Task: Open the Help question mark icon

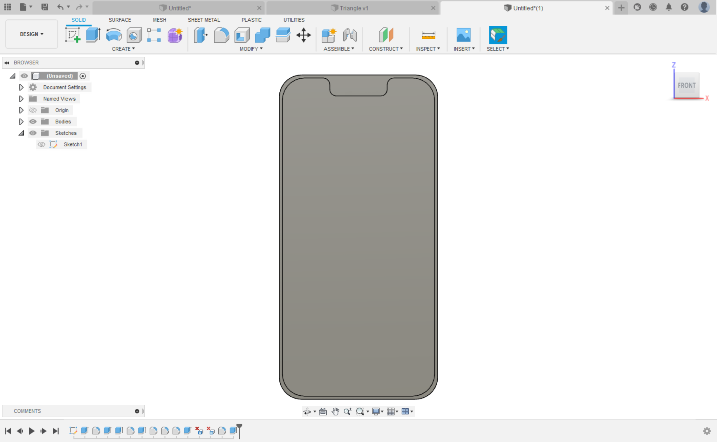Action: pos(685,7)
